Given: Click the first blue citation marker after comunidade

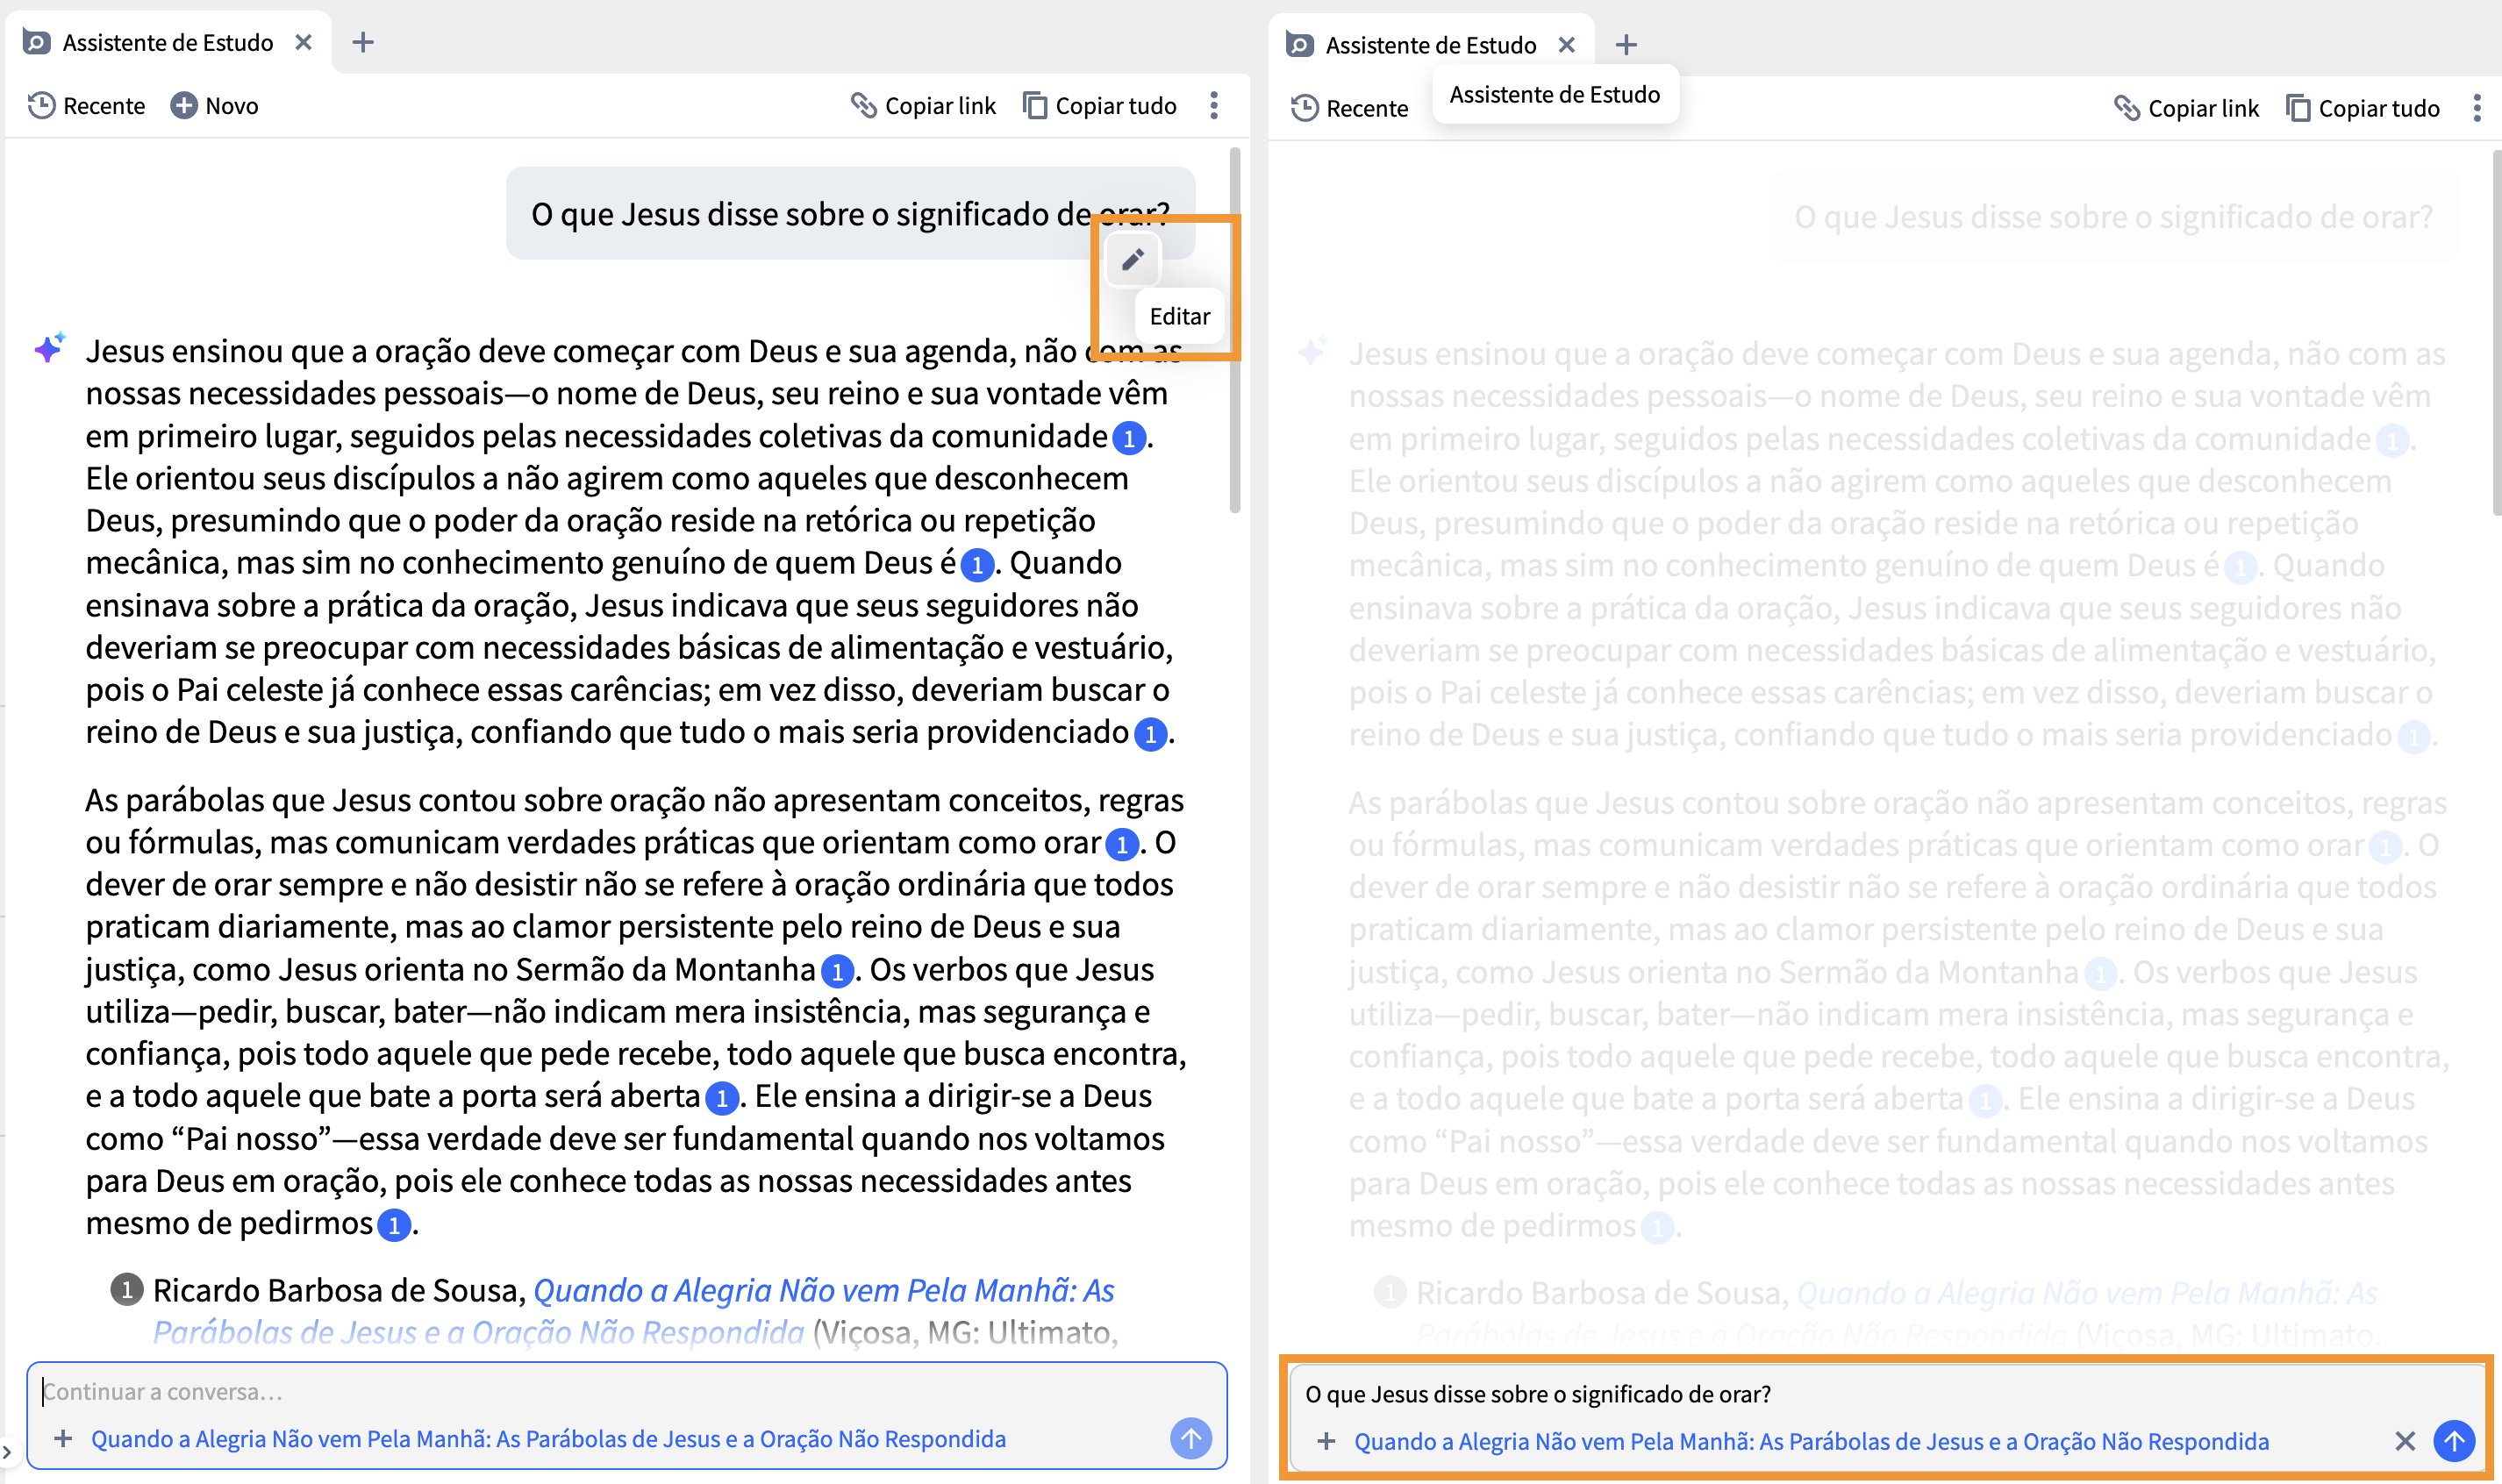Looking at the screenshot, I should [1129, 438].
